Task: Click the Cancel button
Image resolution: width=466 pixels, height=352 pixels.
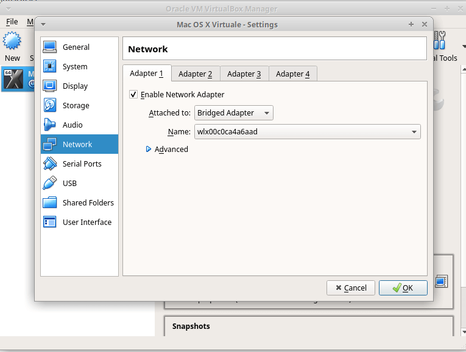Action: [x=351, y=288]
